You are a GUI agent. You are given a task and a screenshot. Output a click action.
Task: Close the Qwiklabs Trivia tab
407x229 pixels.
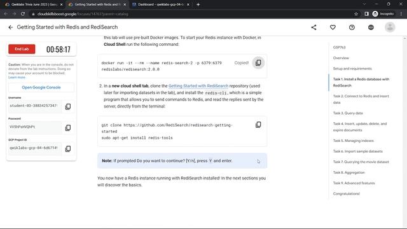pos(62,4)
